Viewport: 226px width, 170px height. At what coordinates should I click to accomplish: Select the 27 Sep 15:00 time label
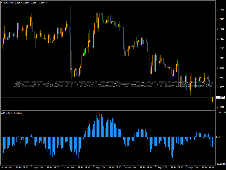(161, 167)
